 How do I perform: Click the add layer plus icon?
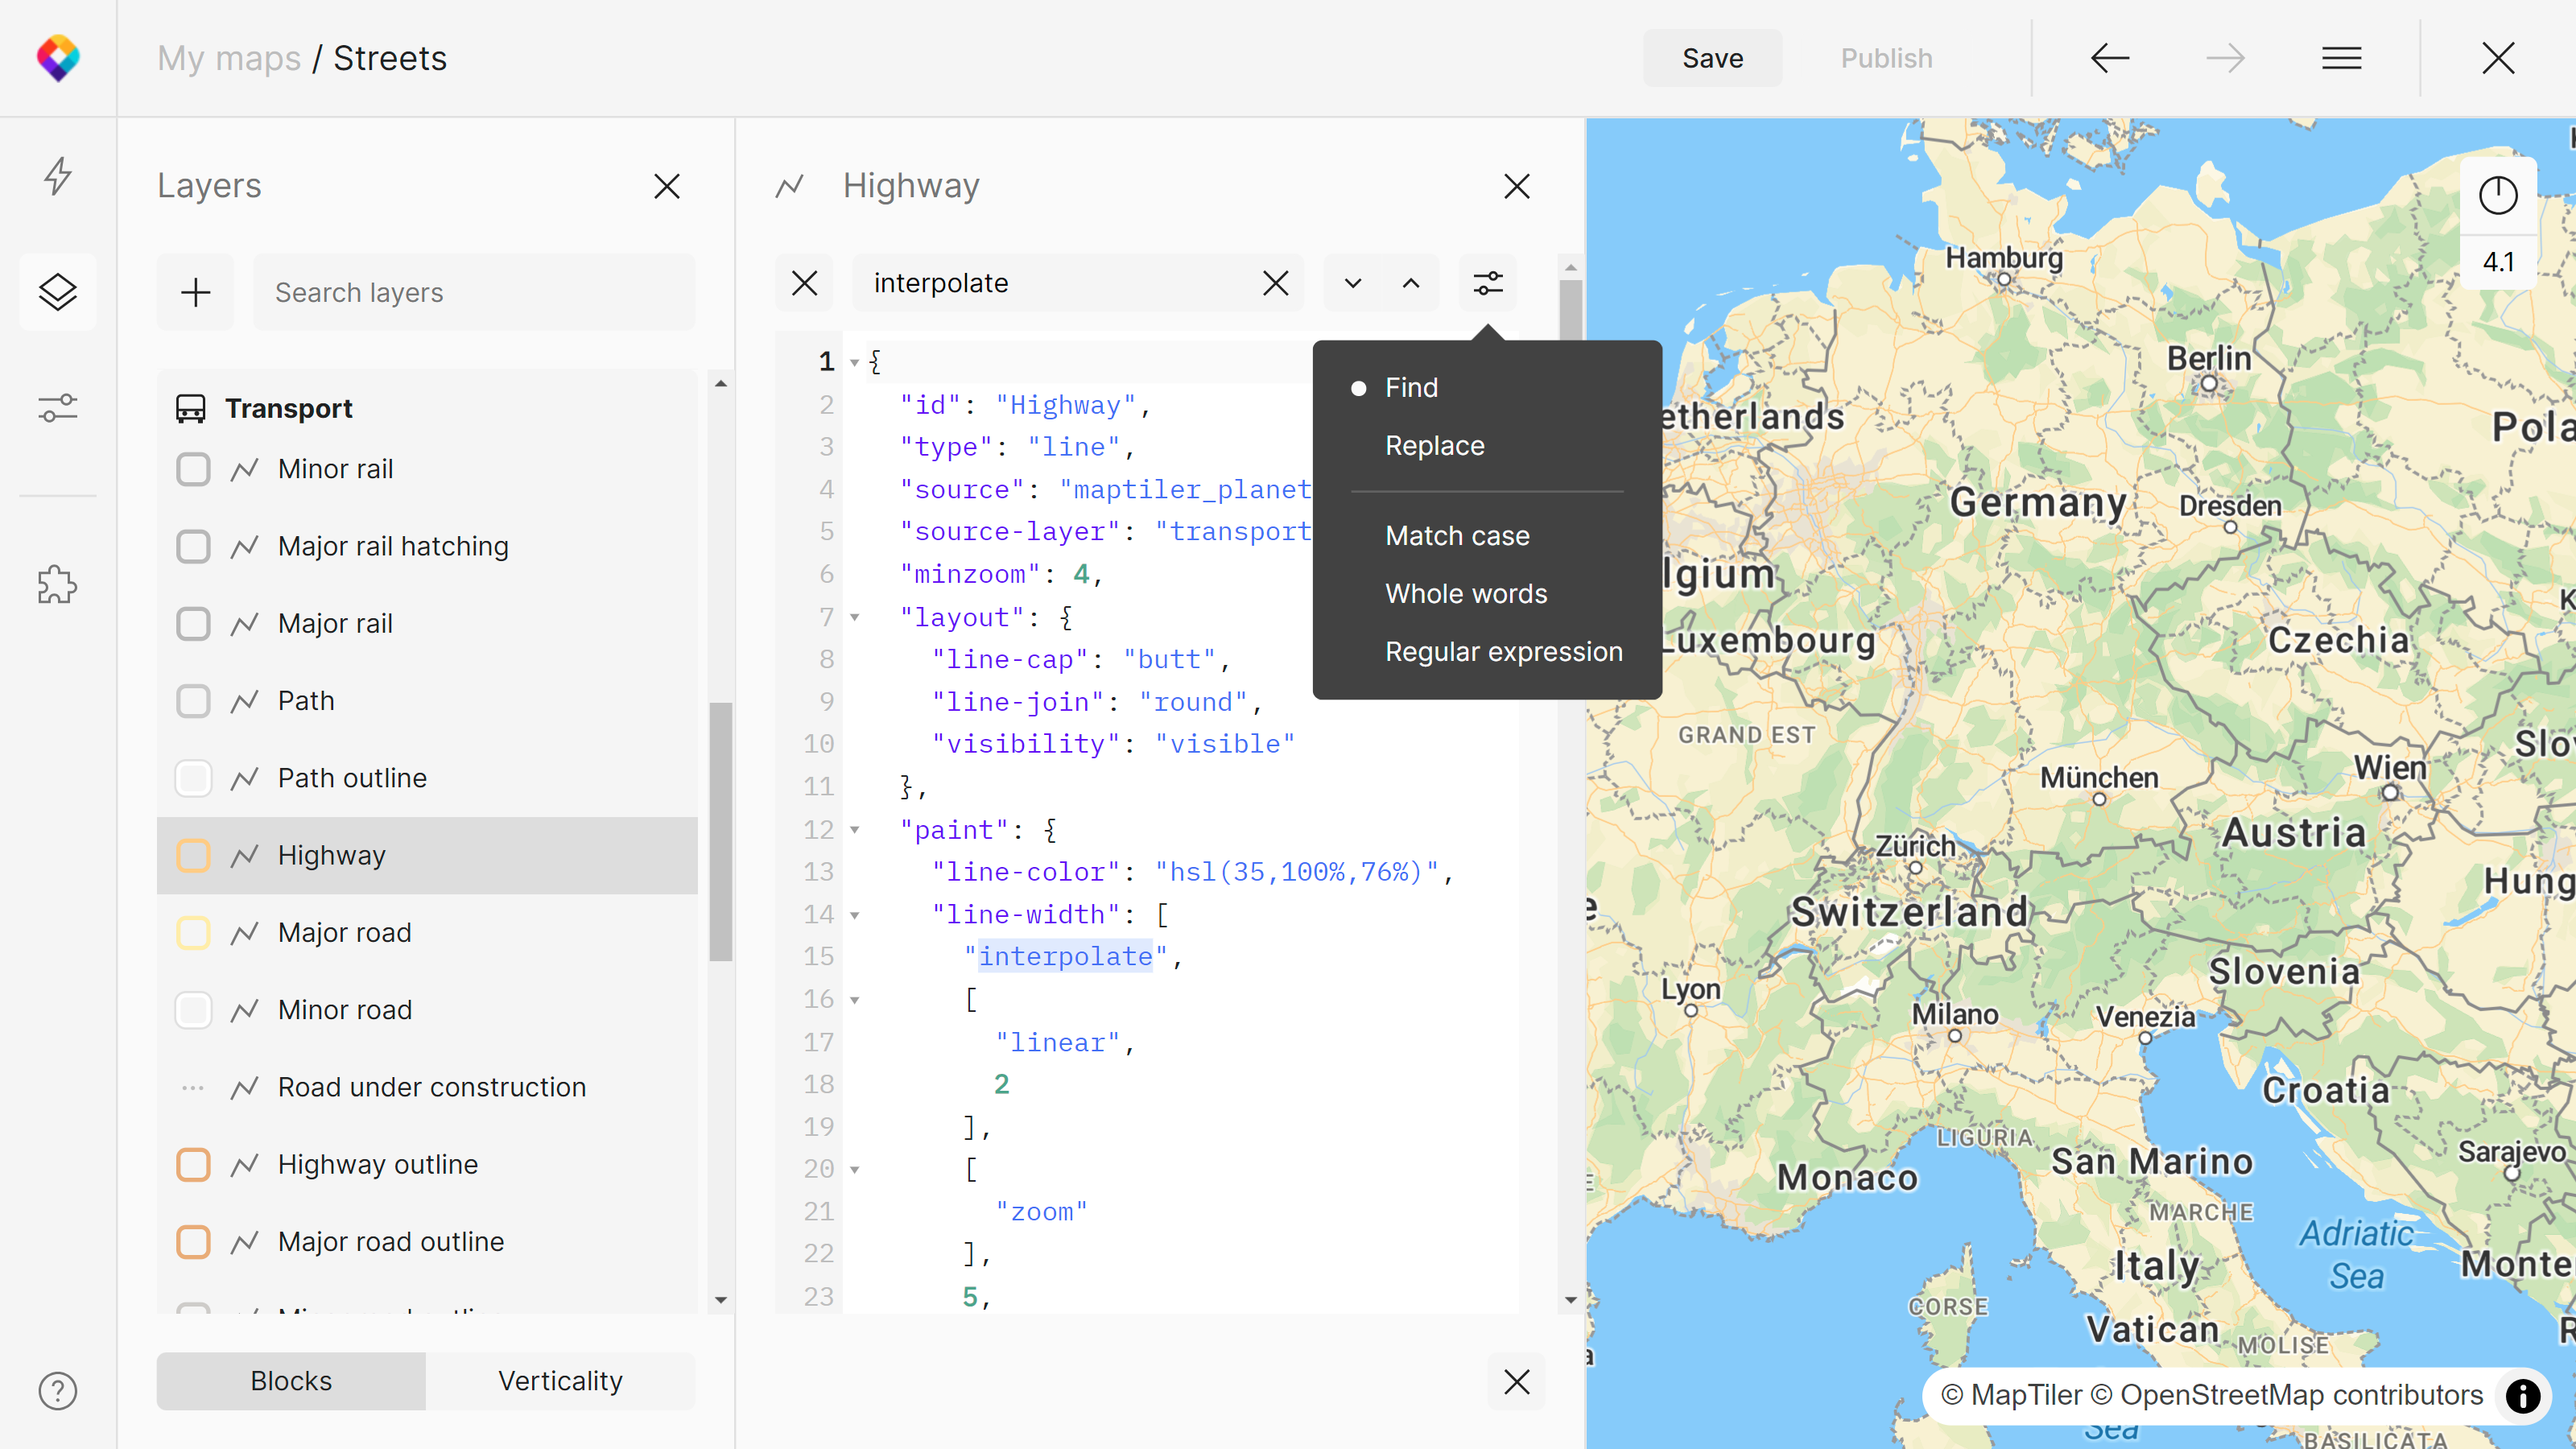[195, 292]
